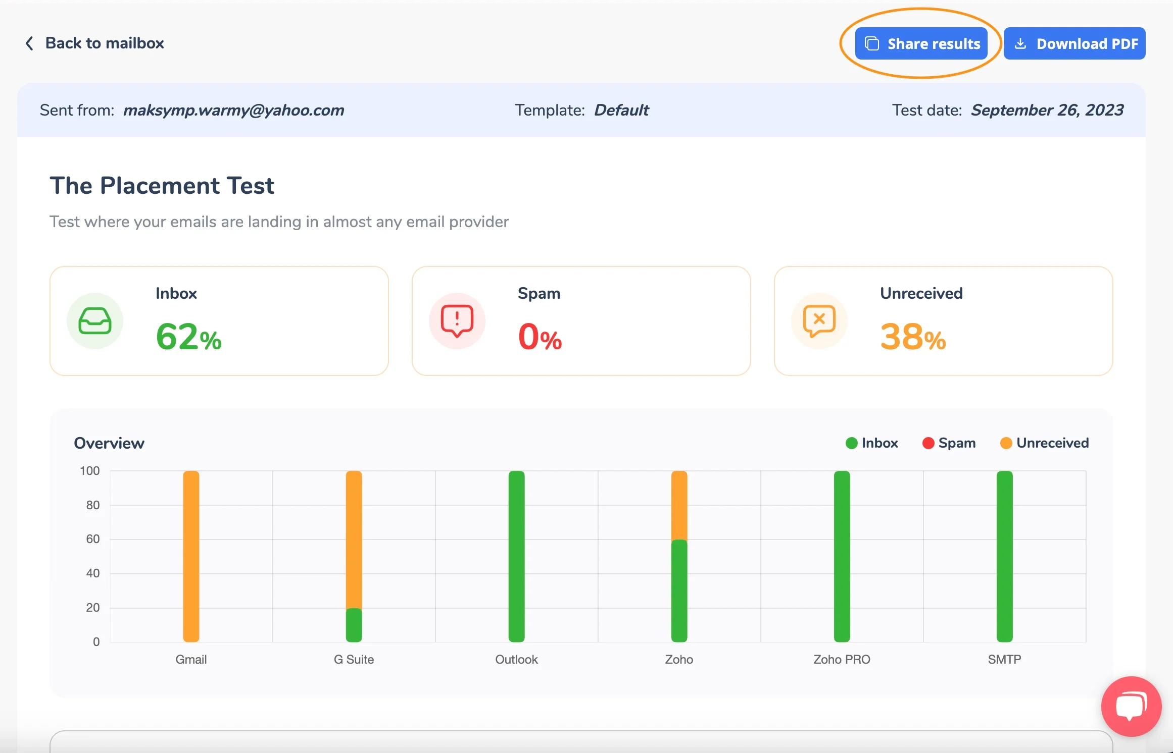Click the green Inbox tray icon
Screen dimensions: 1173x753
click(x=95, y=321)
